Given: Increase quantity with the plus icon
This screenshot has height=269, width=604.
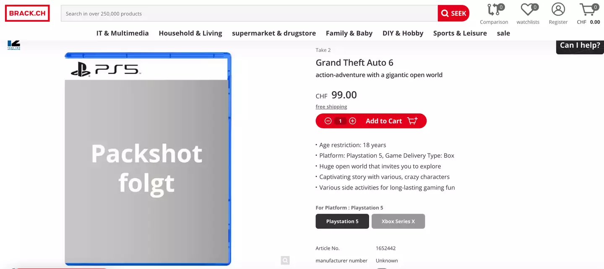Looking at the screenshot, I should click(x=352, y=121).
